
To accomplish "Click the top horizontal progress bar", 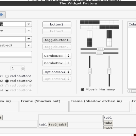I will pyautogui.click(x=100, y=22).
